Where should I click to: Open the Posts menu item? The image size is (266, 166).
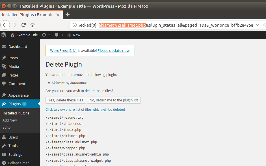(x=13, y=58)
